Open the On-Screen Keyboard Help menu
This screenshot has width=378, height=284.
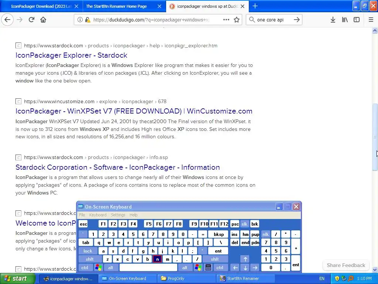pos(133,215)
